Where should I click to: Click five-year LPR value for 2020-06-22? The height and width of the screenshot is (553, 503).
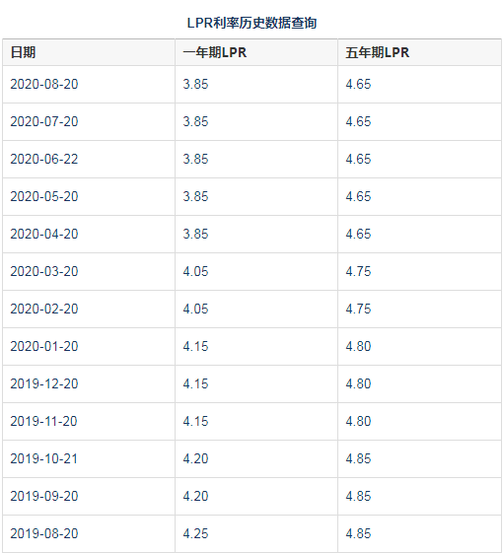(x=358, y=159)
